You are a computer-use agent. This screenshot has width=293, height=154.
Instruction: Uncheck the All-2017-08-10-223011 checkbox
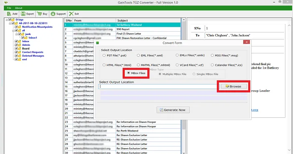pos(13,23)
